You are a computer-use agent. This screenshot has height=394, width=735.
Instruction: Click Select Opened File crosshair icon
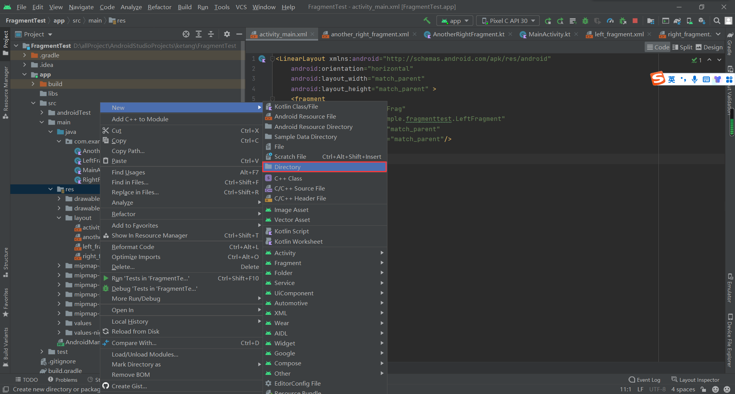pos(186,34)
